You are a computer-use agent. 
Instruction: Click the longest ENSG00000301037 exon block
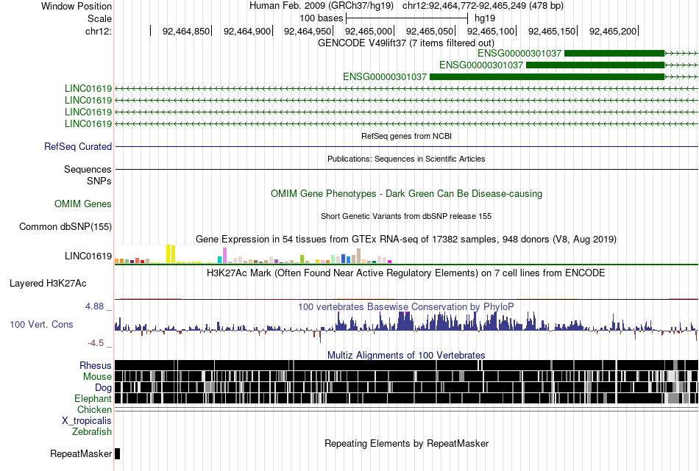pyautogui.click(x=547, y=77)
